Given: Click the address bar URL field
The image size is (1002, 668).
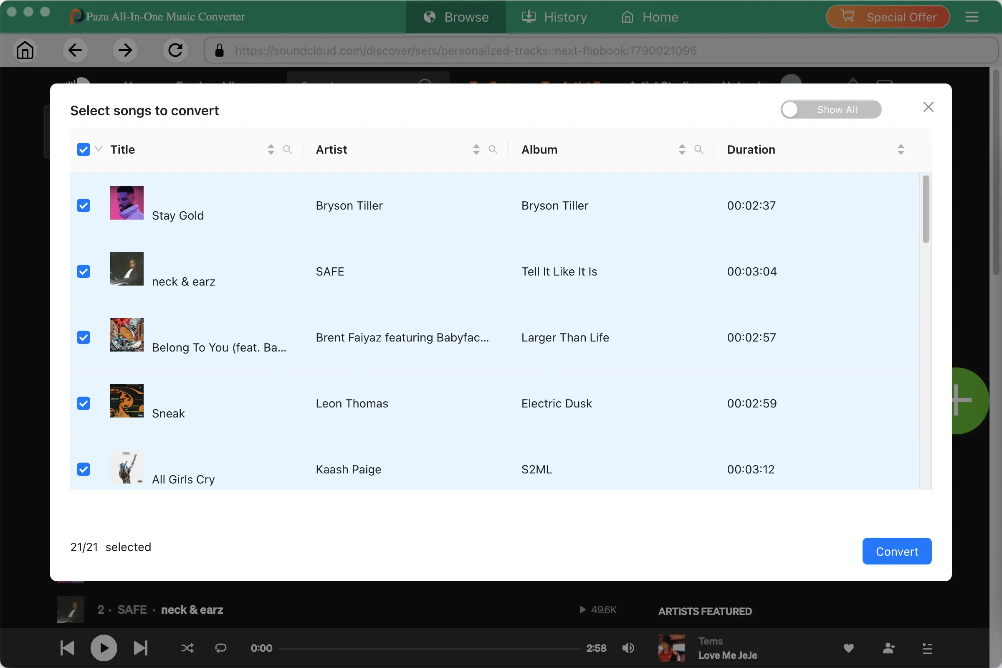Looking at the screenshot, I should (x=601, y=50).
